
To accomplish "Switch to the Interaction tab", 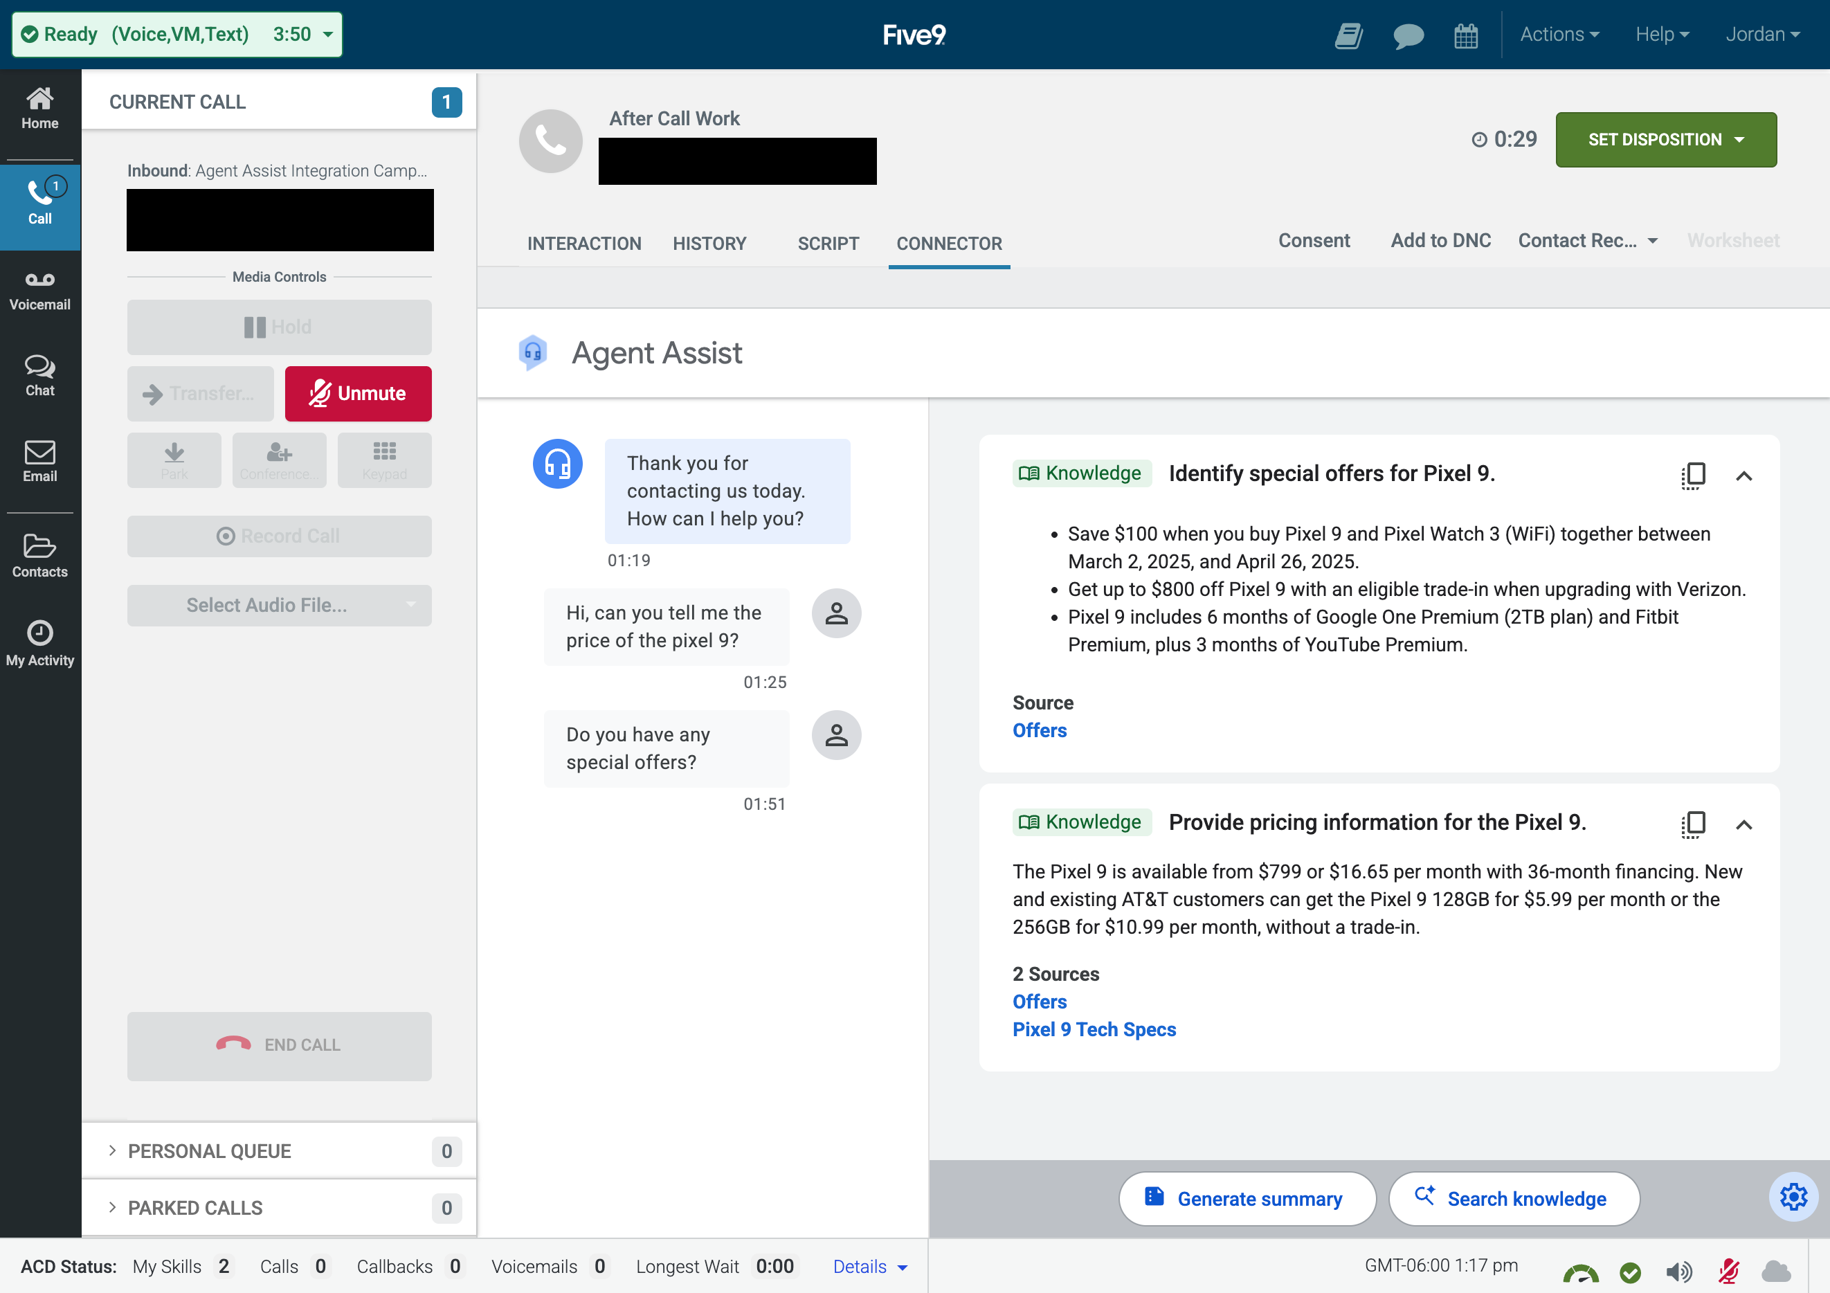I will [584, 243].
